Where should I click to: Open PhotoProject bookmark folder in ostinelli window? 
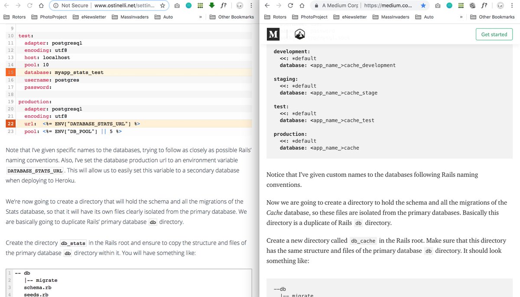pyautogui.click(x=48, y=17)
